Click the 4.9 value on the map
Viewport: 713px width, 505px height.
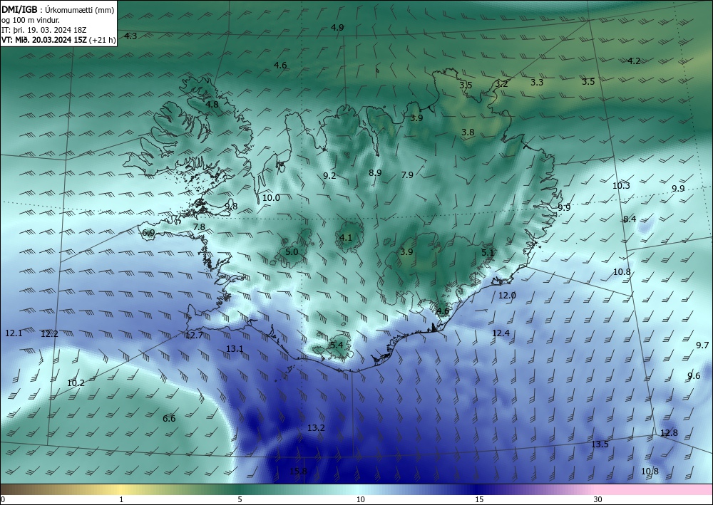[337, 27]
